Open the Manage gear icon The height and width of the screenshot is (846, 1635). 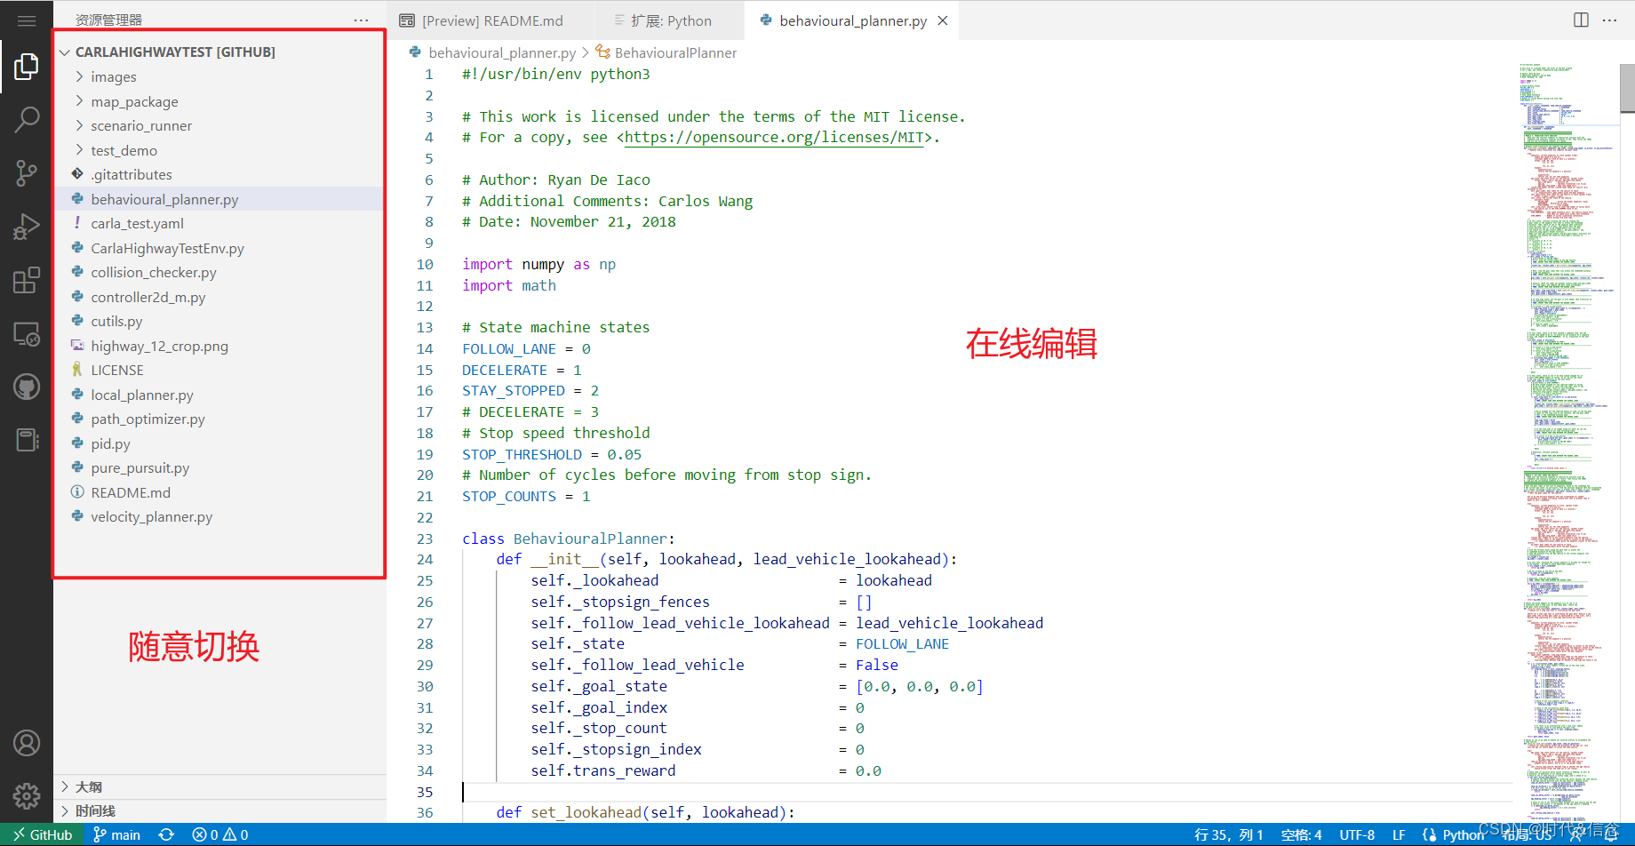pyautogui.click(x=27, y=795)
